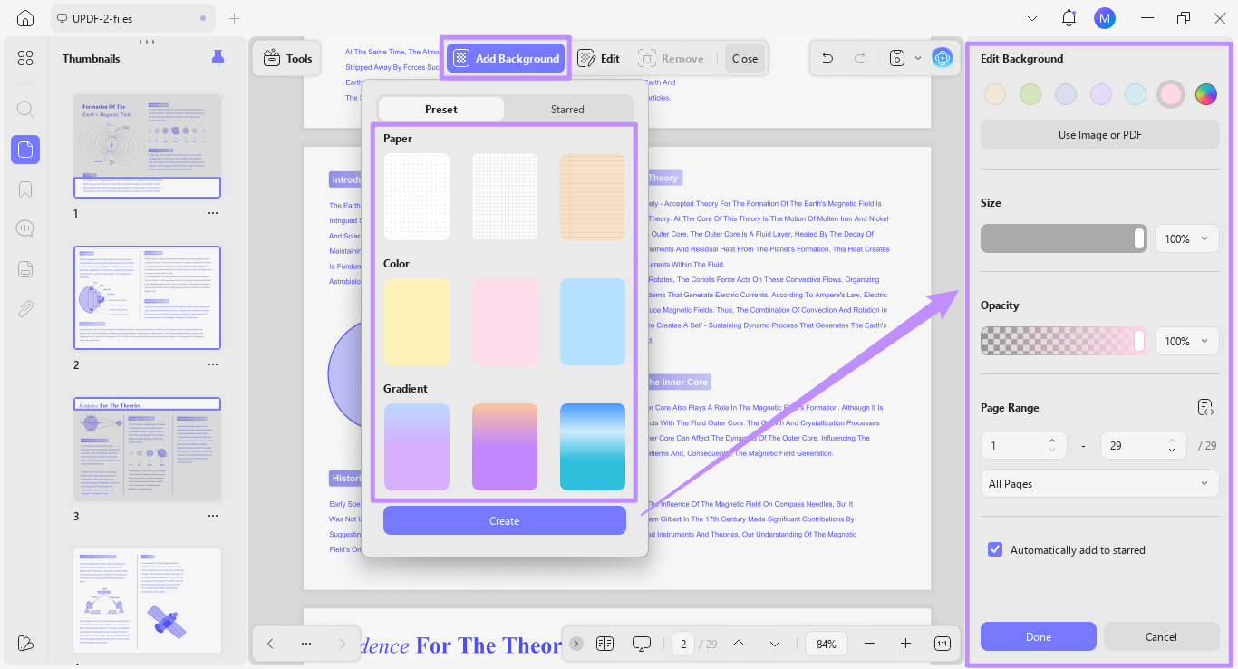The width and height of the screenshot is (1238, 669).
Task: Click the page range swap icon
Action: click(1205, 407)
